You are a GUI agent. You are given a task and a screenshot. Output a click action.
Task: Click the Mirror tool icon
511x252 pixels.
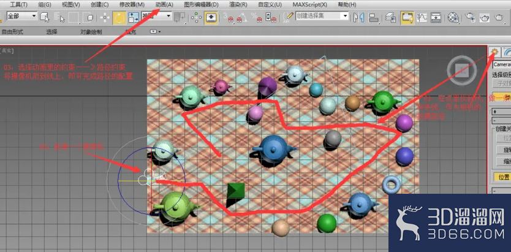coord(359,18)
